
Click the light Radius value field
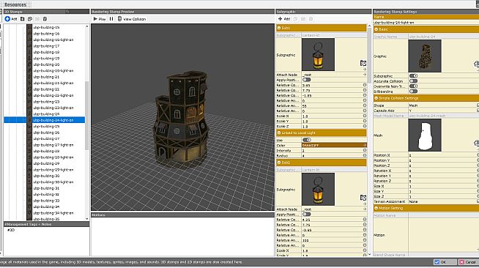tap(332, 156)
